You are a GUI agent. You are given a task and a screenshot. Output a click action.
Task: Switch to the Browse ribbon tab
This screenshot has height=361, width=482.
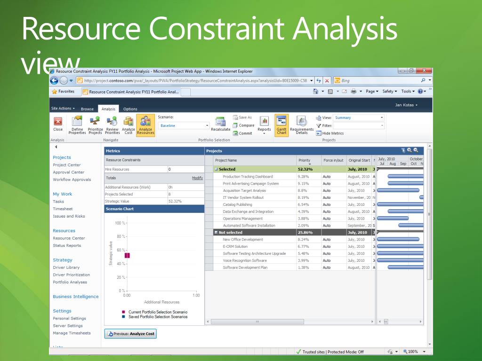pyautogui.click(x=87, y=109)
